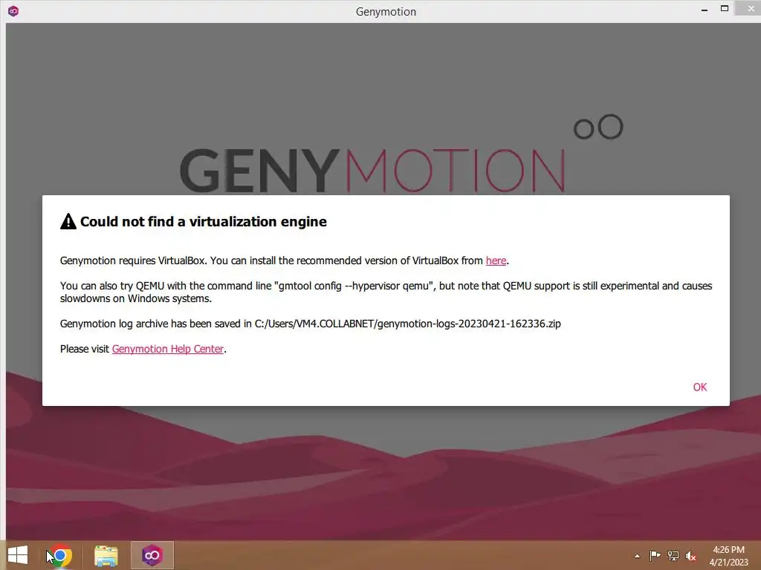Click the Genymotion title bar text
Screen dimensions: 761x570
click(x=386, y=12)
